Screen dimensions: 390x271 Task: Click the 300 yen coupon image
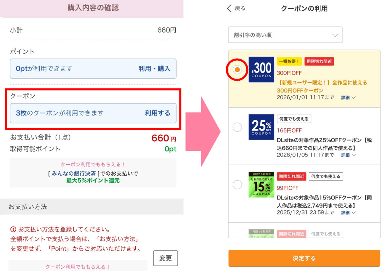[261, 69]
